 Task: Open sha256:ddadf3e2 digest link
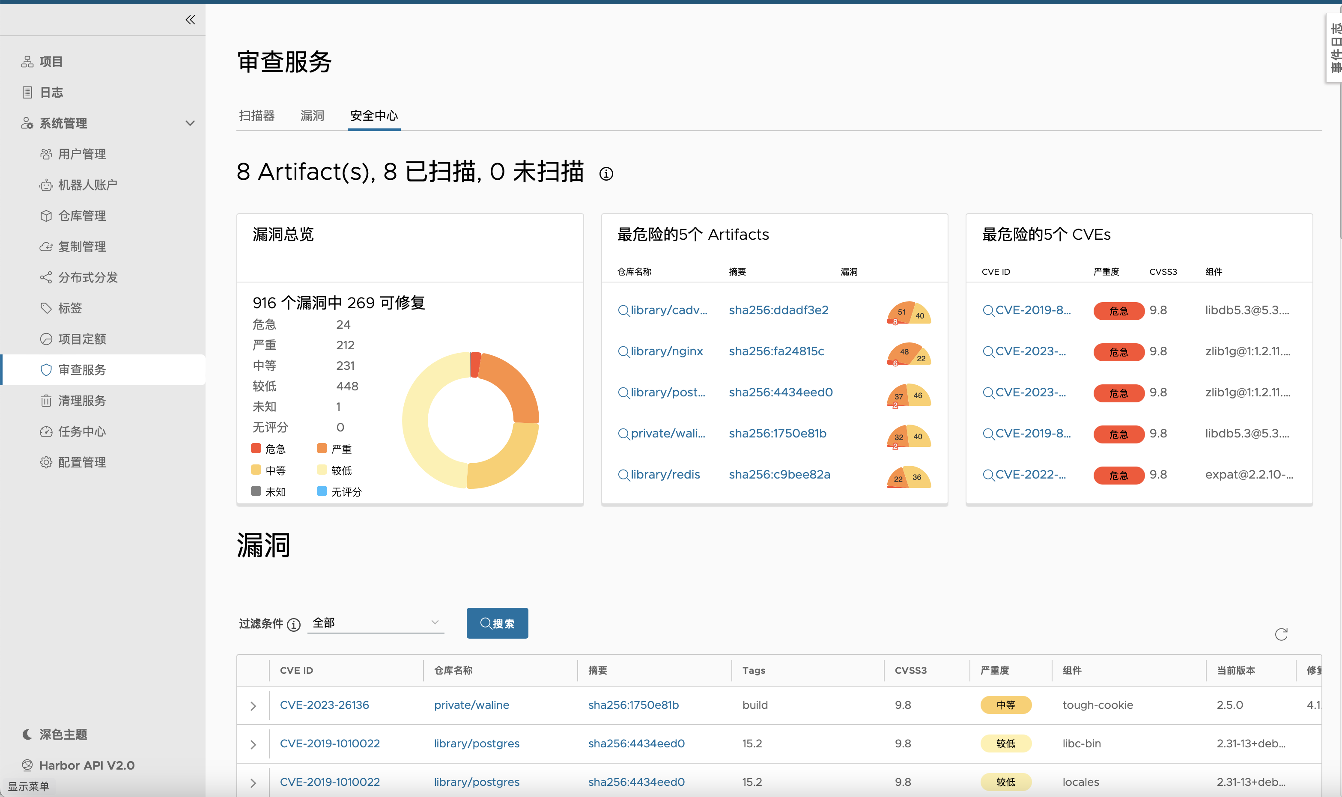(x=778, y=310)
